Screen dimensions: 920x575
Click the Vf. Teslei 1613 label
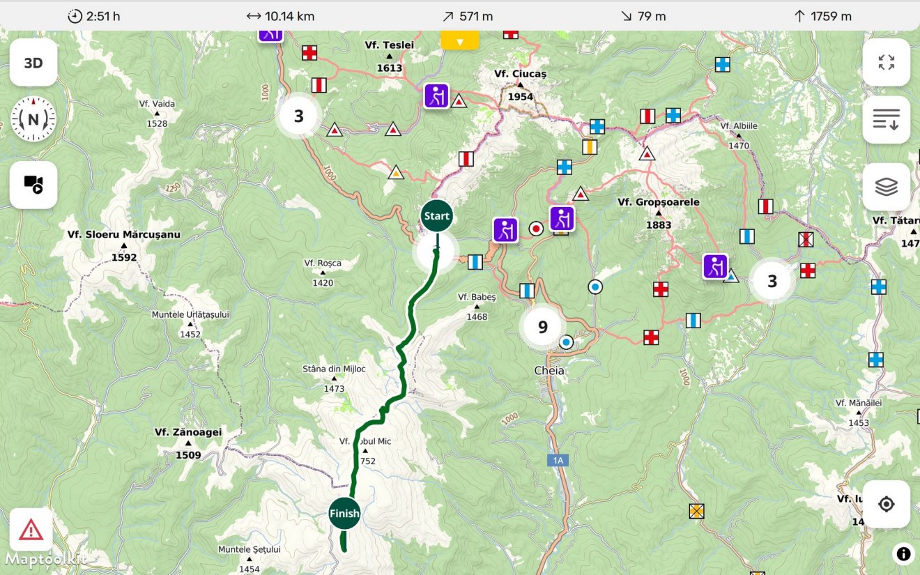389,56
